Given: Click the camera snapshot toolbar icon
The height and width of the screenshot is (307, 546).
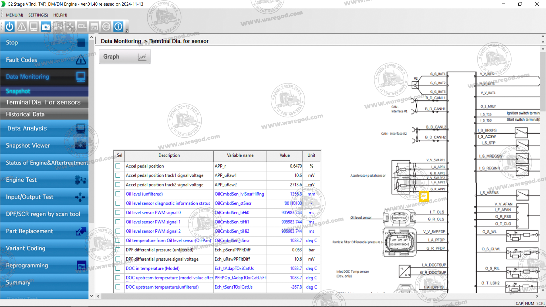Looking at the screenshot, I should coord(46,27).
